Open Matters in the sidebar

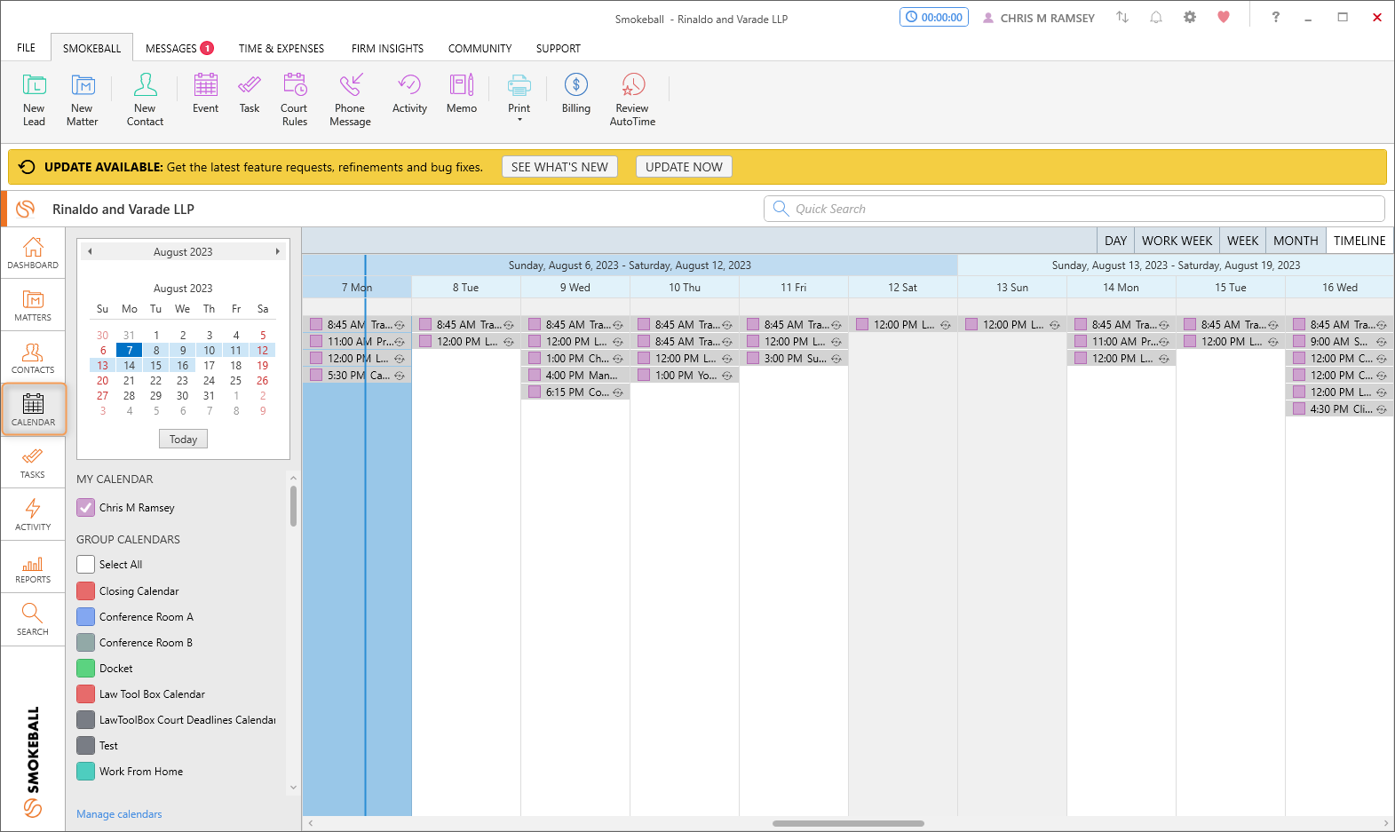click(x=33, y=305)
